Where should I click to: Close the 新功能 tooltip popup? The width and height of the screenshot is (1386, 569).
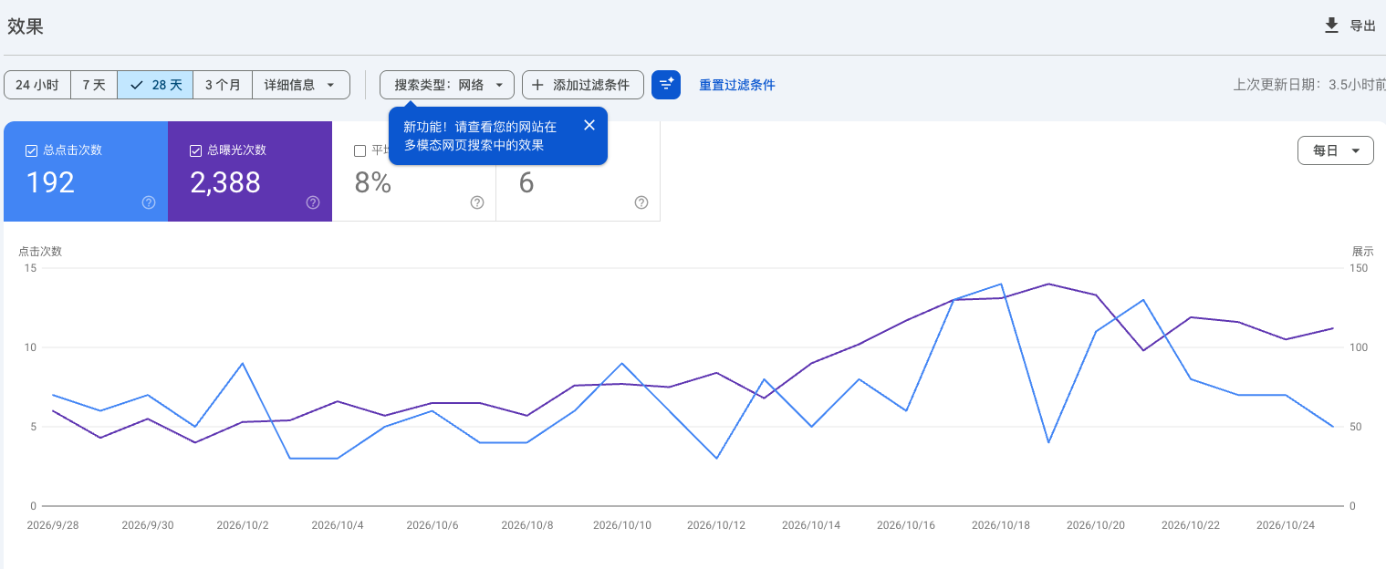coord(589,125)
